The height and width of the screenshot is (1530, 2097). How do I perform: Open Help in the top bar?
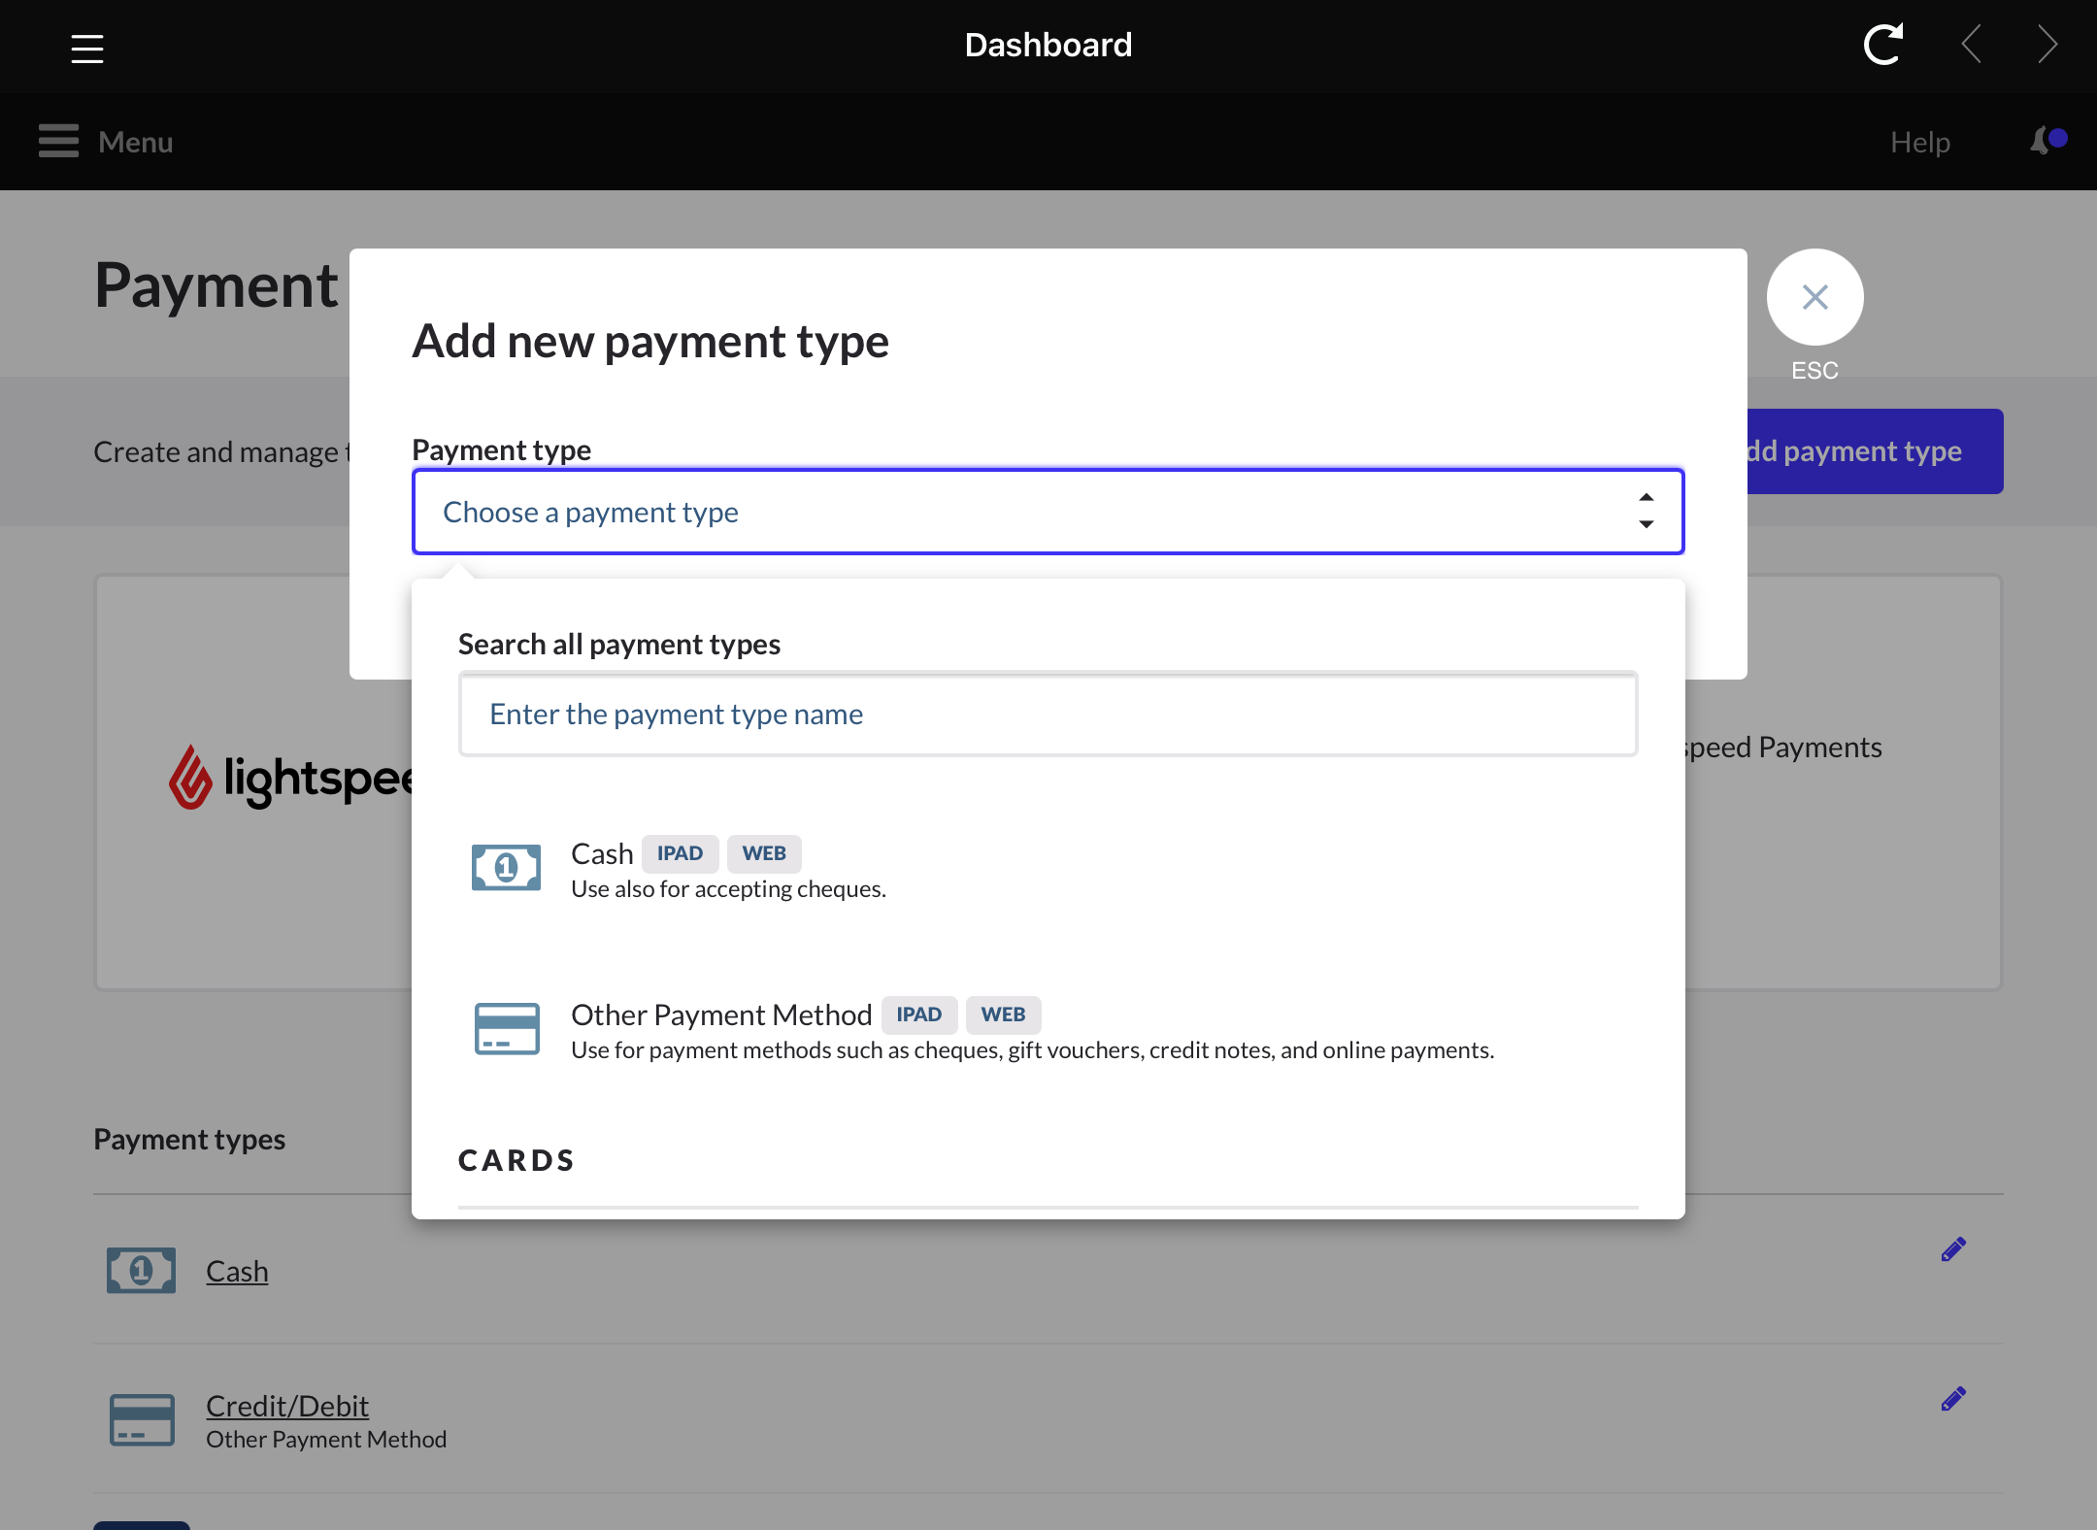[1919, 142]
